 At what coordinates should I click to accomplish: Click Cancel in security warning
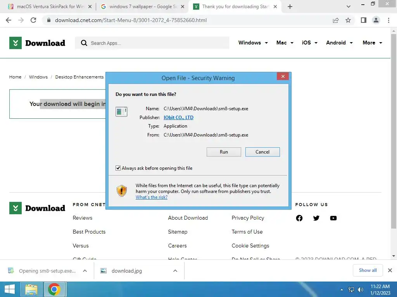(262, 152)
